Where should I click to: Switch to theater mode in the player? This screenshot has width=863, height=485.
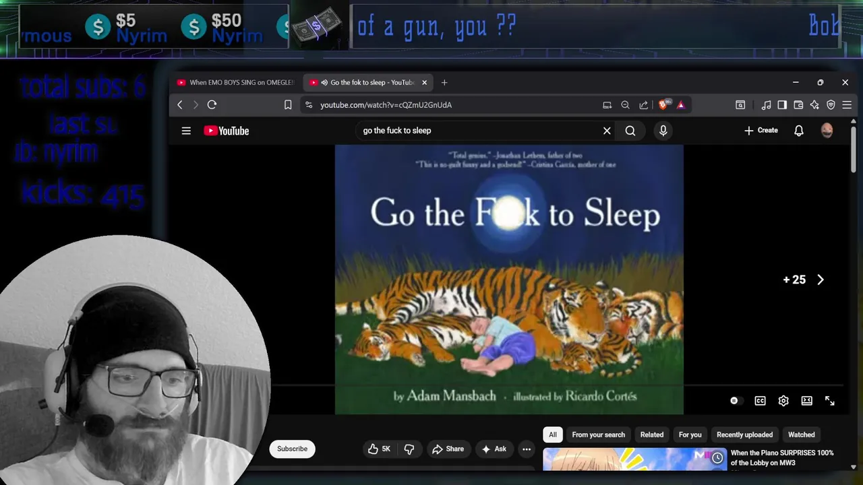[x=807, y=401]
